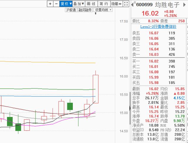Zoom out chart with minus button
This screenshot has height=143, width=188.
point(56,4)
